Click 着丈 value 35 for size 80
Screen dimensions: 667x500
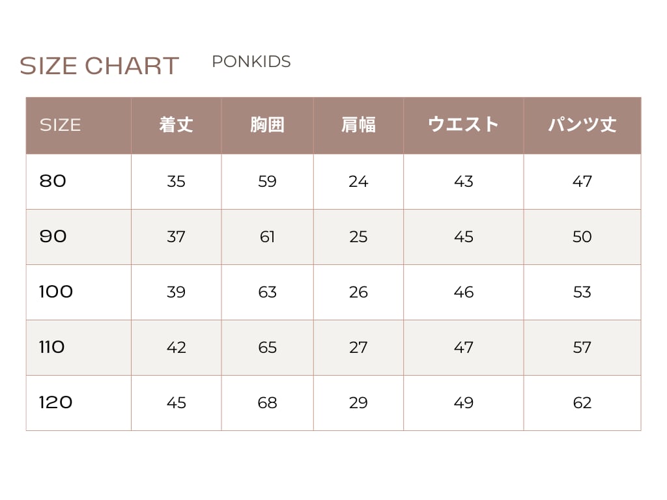pyautogui.click(x=176, y=182)
